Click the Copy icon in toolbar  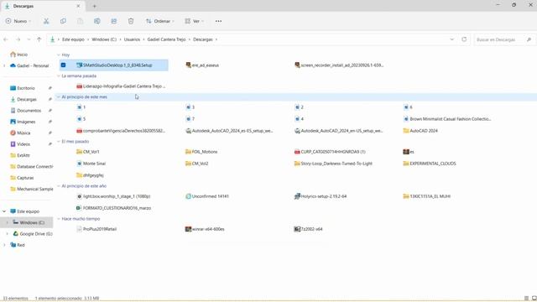pyautogui.click(x=63, y=21)
